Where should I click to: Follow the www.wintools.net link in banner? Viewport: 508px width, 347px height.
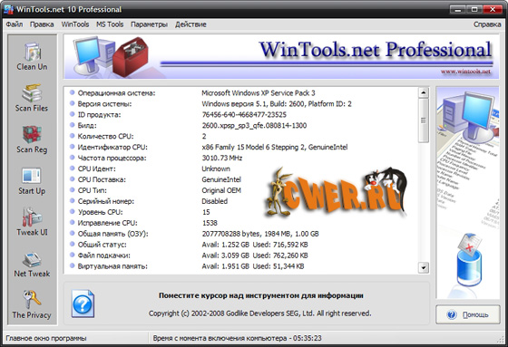[x=465, y=72]
